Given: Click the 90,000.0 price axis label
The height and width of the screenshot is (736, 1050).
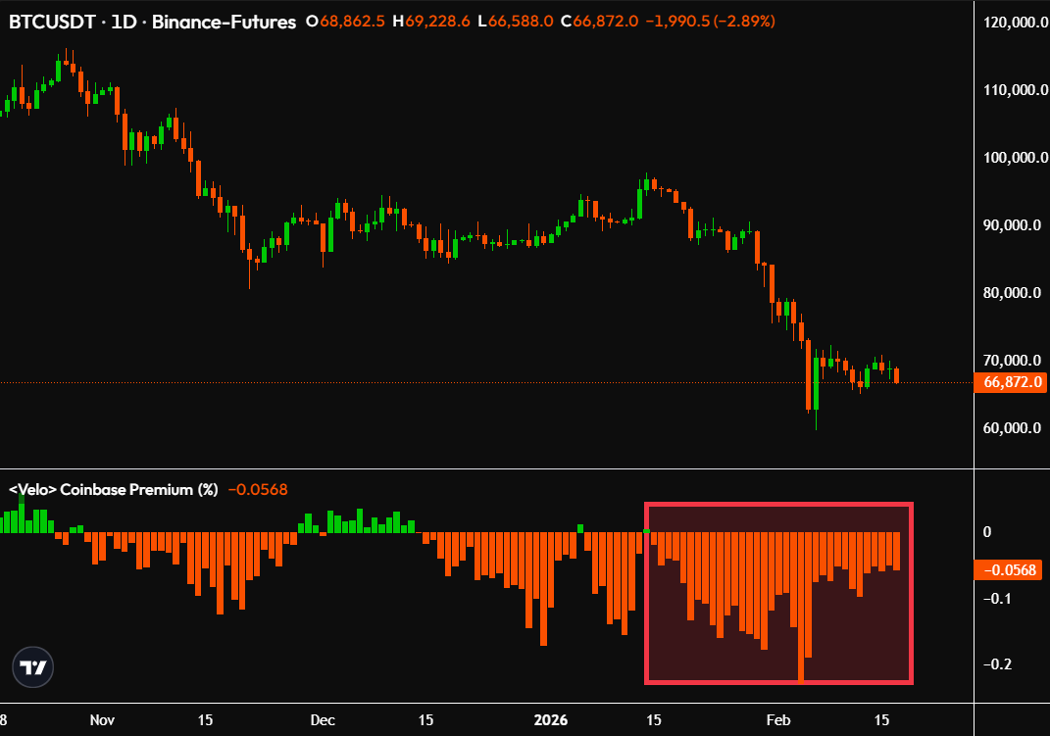Looking at the screenshot, I should pyautogui.click(x=1012, y=224).
